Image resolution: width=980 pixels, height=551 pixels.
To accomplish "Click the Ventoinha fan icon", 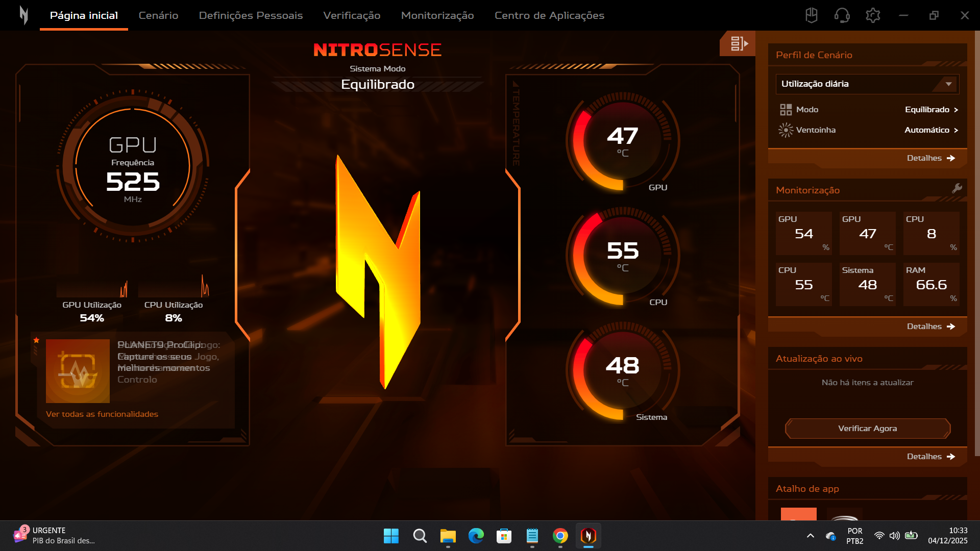I will coord(786,130).
